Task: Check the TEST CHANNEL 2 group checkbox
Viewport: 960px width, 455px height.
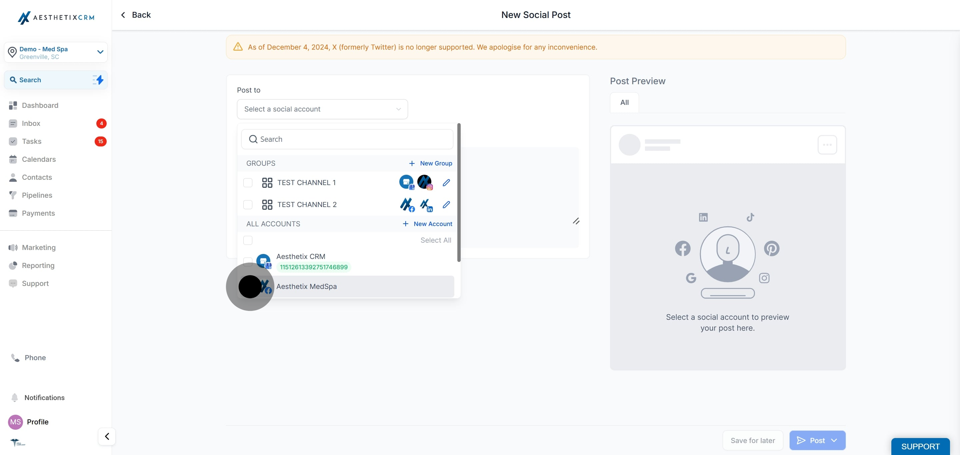Action: [x=248, y=205]
